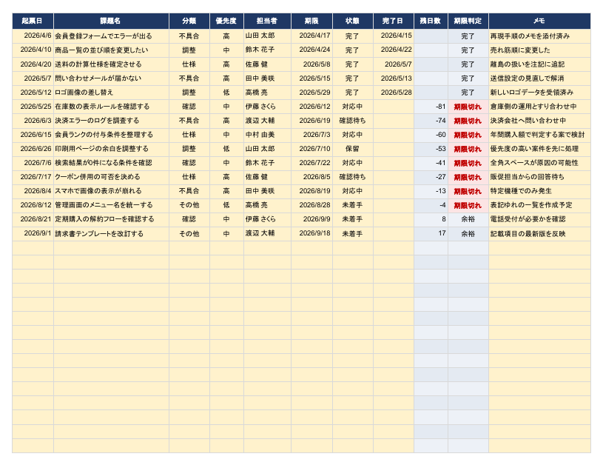Select memo 新しいロゴデータを受領済み

tap(539, 93)
